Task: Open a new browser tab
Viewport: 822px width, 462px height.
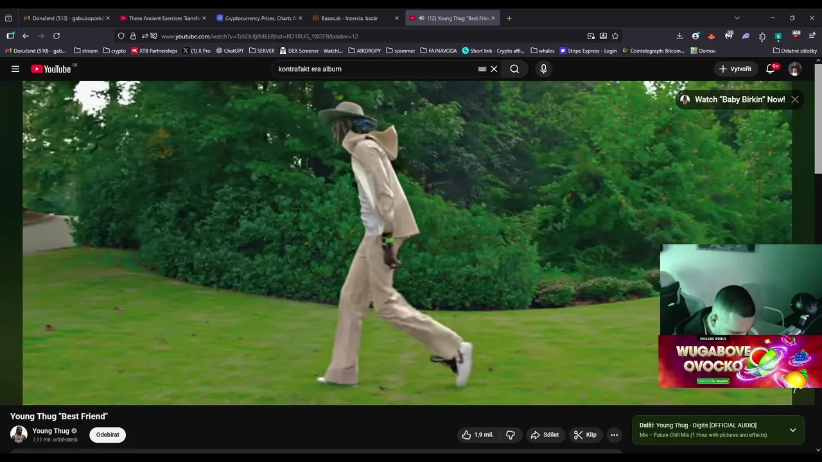Action: tap(509, 18)
